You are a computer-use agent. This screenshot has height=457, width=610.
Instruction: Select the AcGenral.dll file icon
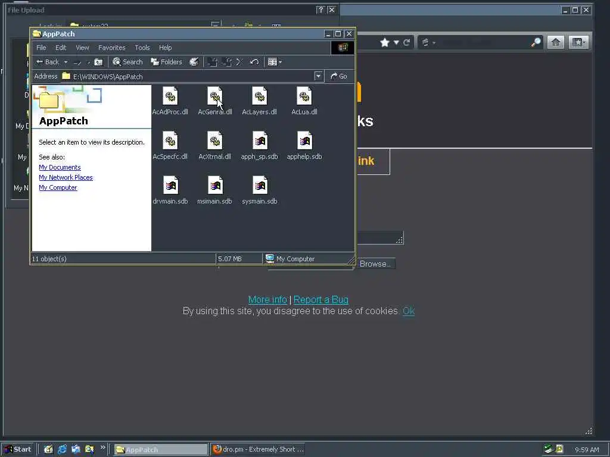click(x=214, y=96)
